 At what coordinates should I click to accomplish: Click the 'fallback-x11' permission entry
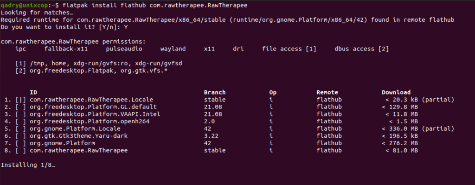(x=66, y=49)
